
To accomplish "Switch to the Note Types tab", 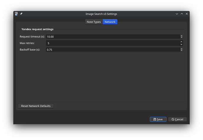I will coord(94,22).
